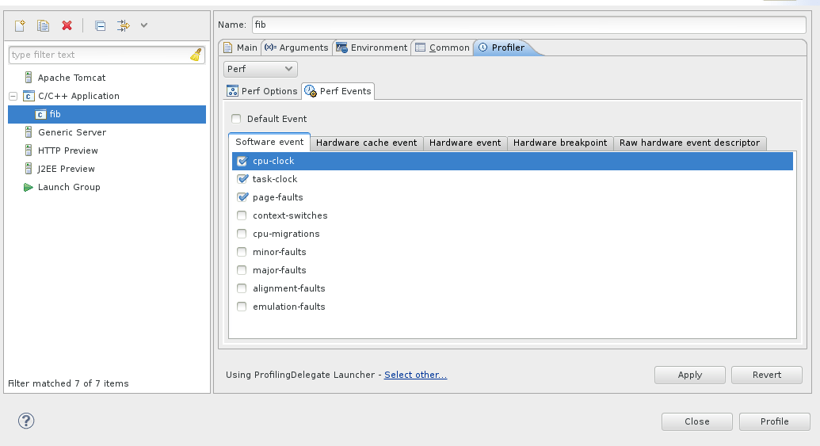Uncheck the task-clock event

click(x=242, y=179)
